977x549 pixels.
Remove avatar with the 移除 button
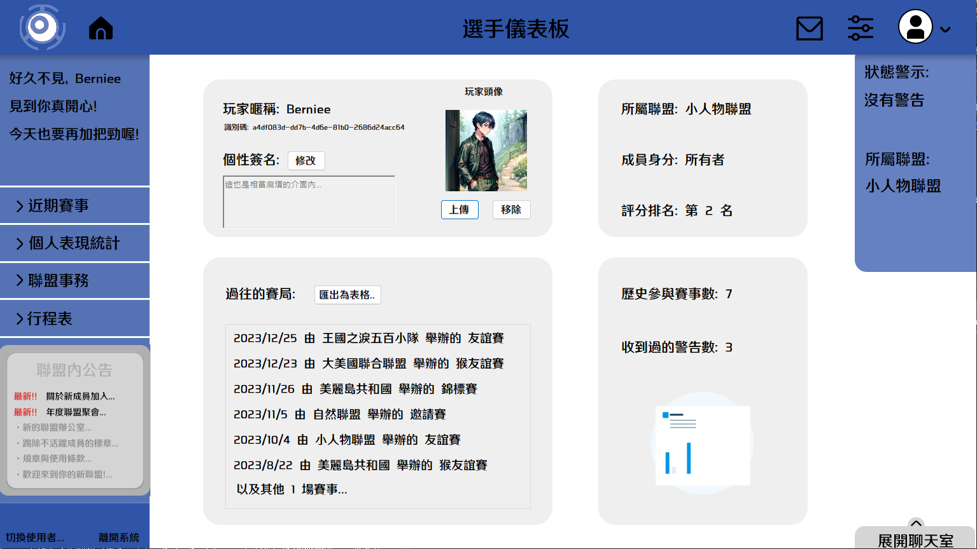[511, 210]
